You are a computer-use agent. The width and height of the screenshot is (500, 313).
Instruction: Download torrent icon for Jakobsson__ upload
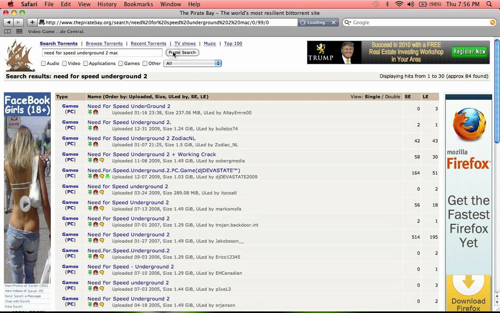pos(90,240)
